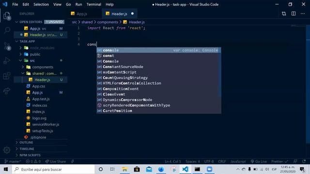Open the Manage gear menu
Image resolution: width=310 pixels, height=174 pixels.
click(x=7, y=150)
